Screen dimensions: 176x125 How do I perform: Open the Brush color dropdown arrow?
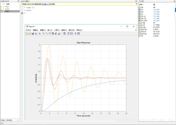(x=61, y=33)
